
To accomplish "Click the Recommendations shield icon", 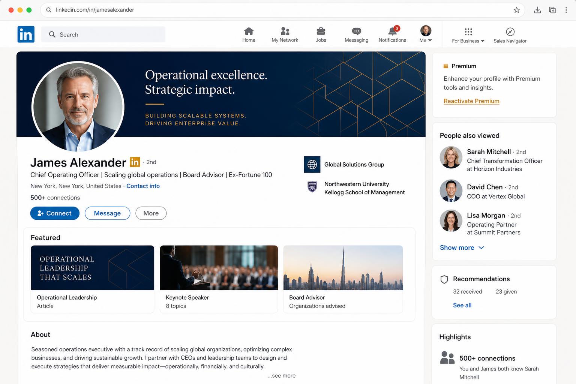I will pos(444,279).
